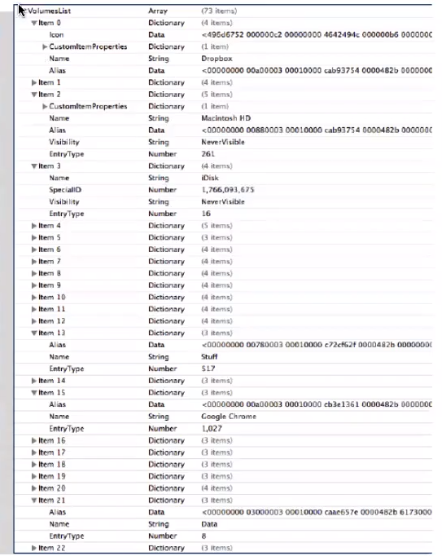Click the iDisk name value
Image resolution: width=442 pixels, height=556 pixels.
[210, 178]
